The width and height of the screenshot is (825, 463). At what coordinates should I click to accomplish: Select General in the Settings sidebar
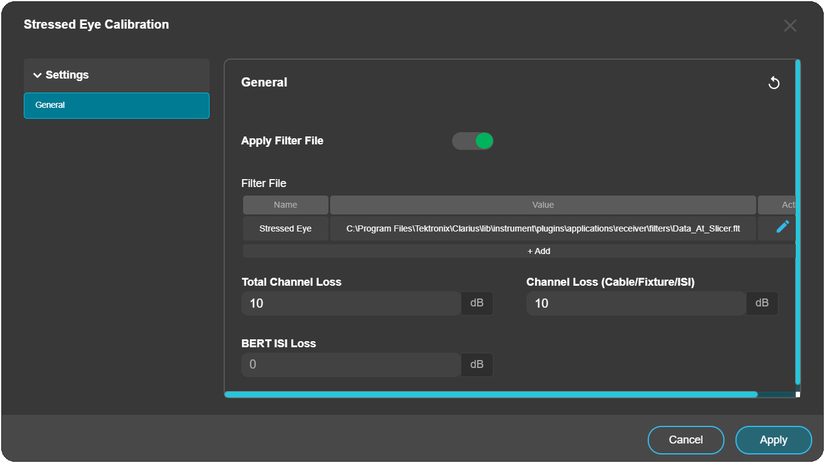(116, 105)
